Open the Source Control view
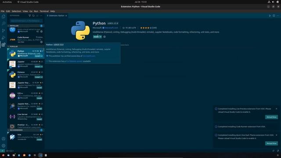 [x=4, y=30]
